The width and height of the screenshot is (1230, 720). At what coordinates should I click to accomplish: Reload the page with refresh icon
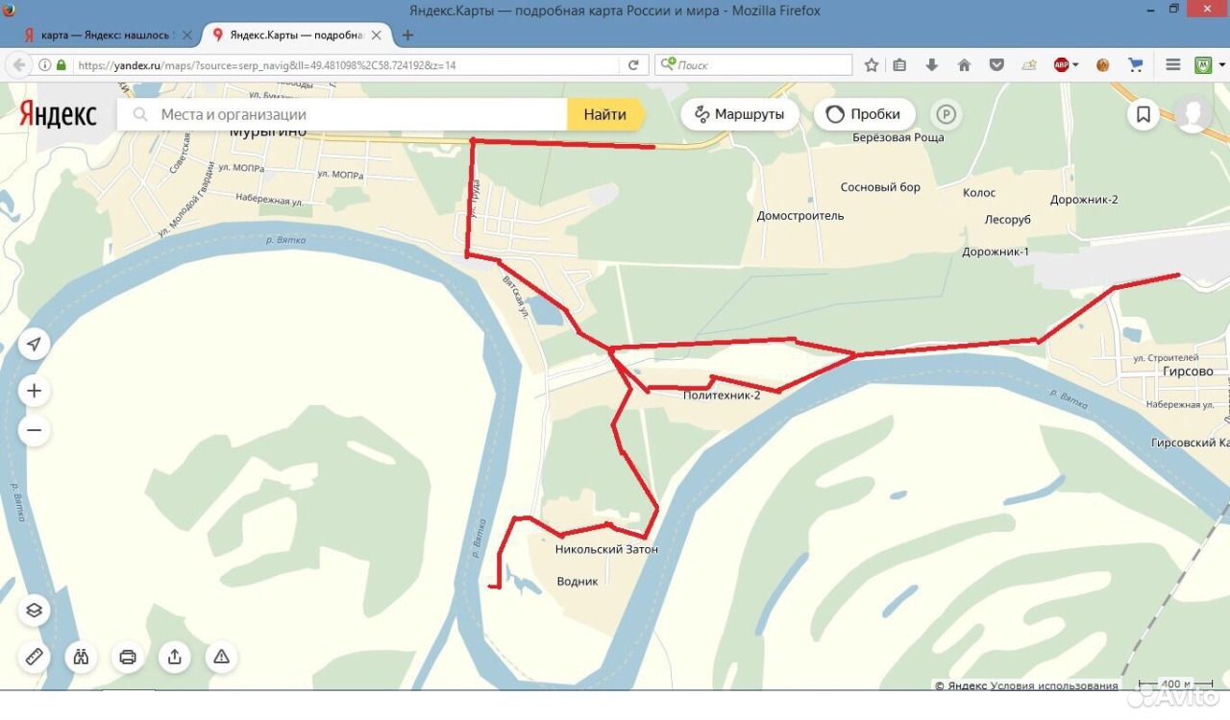(x=633, y=65)
